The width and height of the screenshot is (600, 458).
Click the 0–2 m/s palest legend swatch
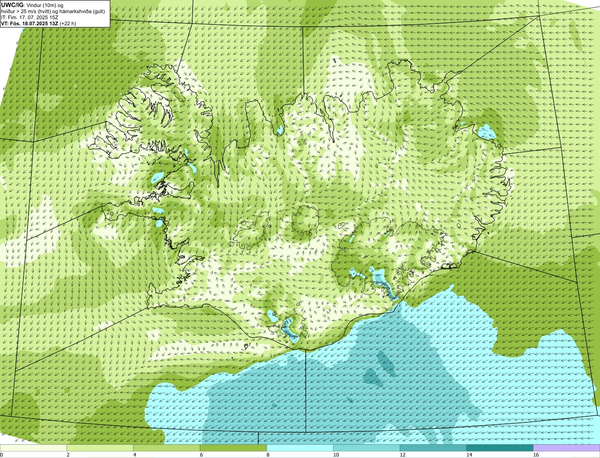pos(34,448)
